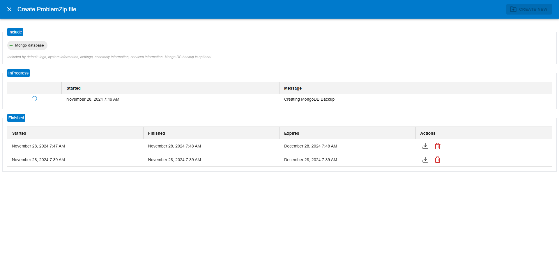Select the InProgress section label
The image size is (559, 265).
click(x=18, y=73)
